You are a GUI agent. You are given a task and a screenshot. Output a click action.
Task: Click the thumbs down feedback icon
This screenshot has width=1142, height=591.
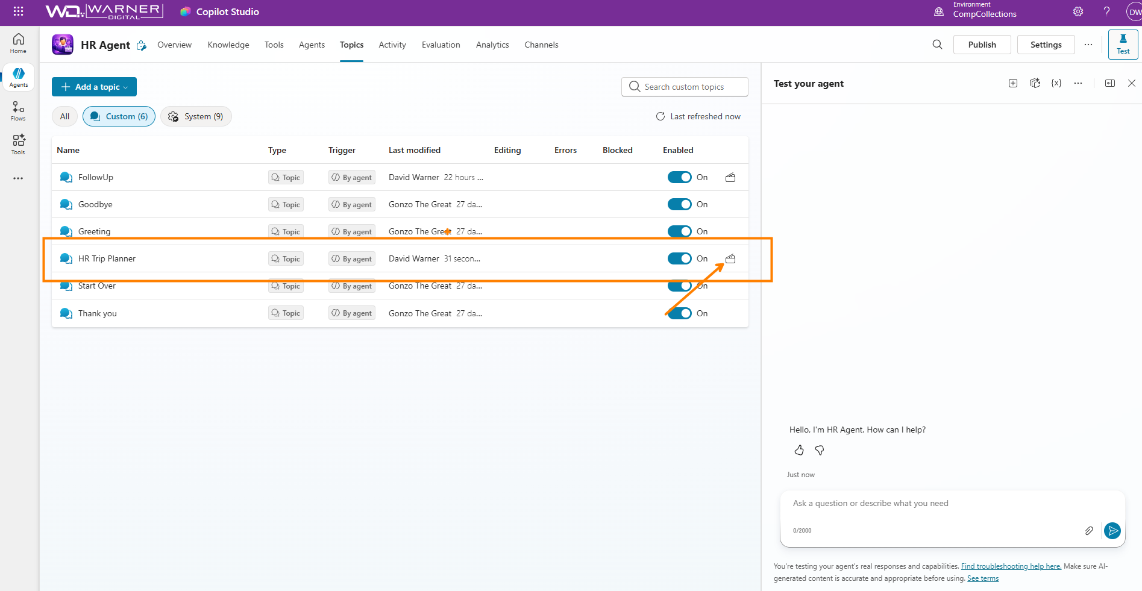point(820,450)
